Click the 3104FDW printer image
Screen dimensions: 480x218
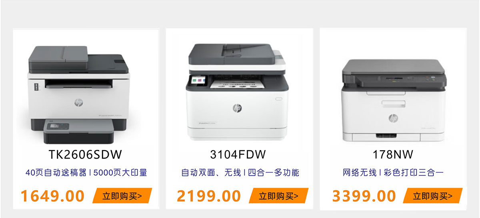[237, 92]
